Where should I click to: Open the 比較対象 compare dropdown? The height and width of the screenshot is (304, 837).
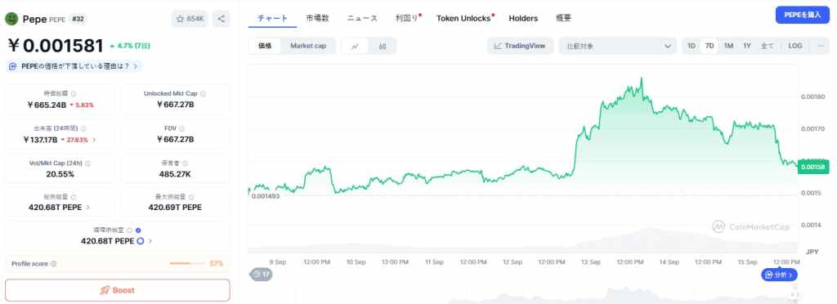[618, 46]
